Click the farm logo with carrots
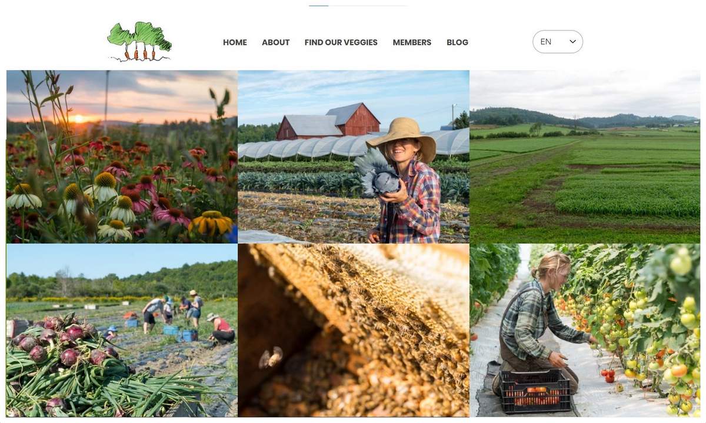This screenshot has height=423, width=706. (139, 42)
